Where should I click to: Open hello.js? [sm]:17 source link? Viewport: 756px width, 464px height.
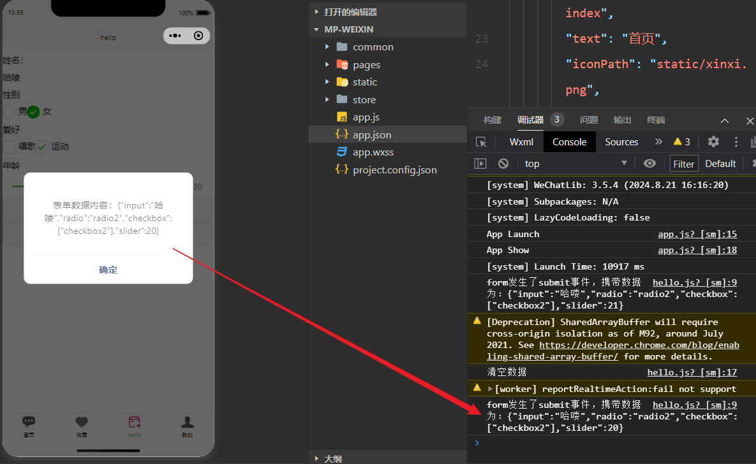[x=692, y=372]
